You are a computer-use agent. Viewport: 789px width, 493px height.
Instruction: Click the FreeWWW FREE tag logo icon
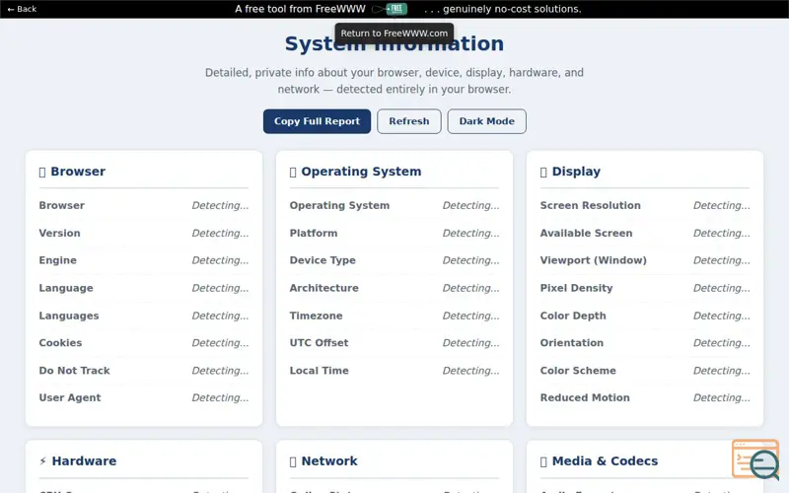click(x=390, y=9)
